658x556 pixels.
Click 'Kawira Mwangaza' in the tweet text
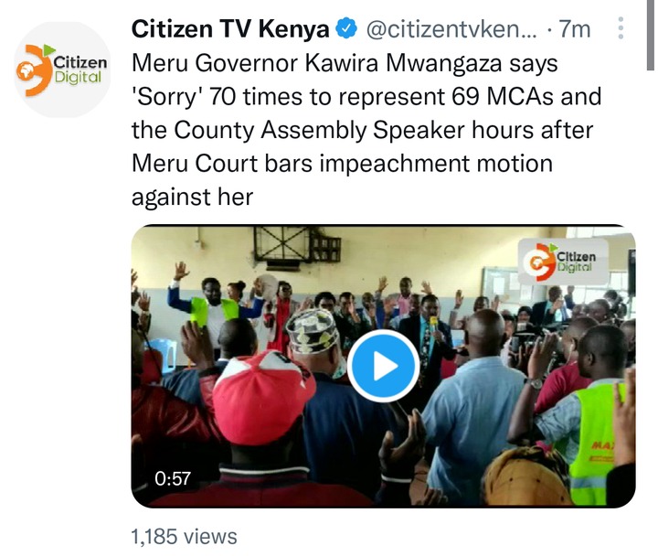pyautogui.click(x=403, y=64)
